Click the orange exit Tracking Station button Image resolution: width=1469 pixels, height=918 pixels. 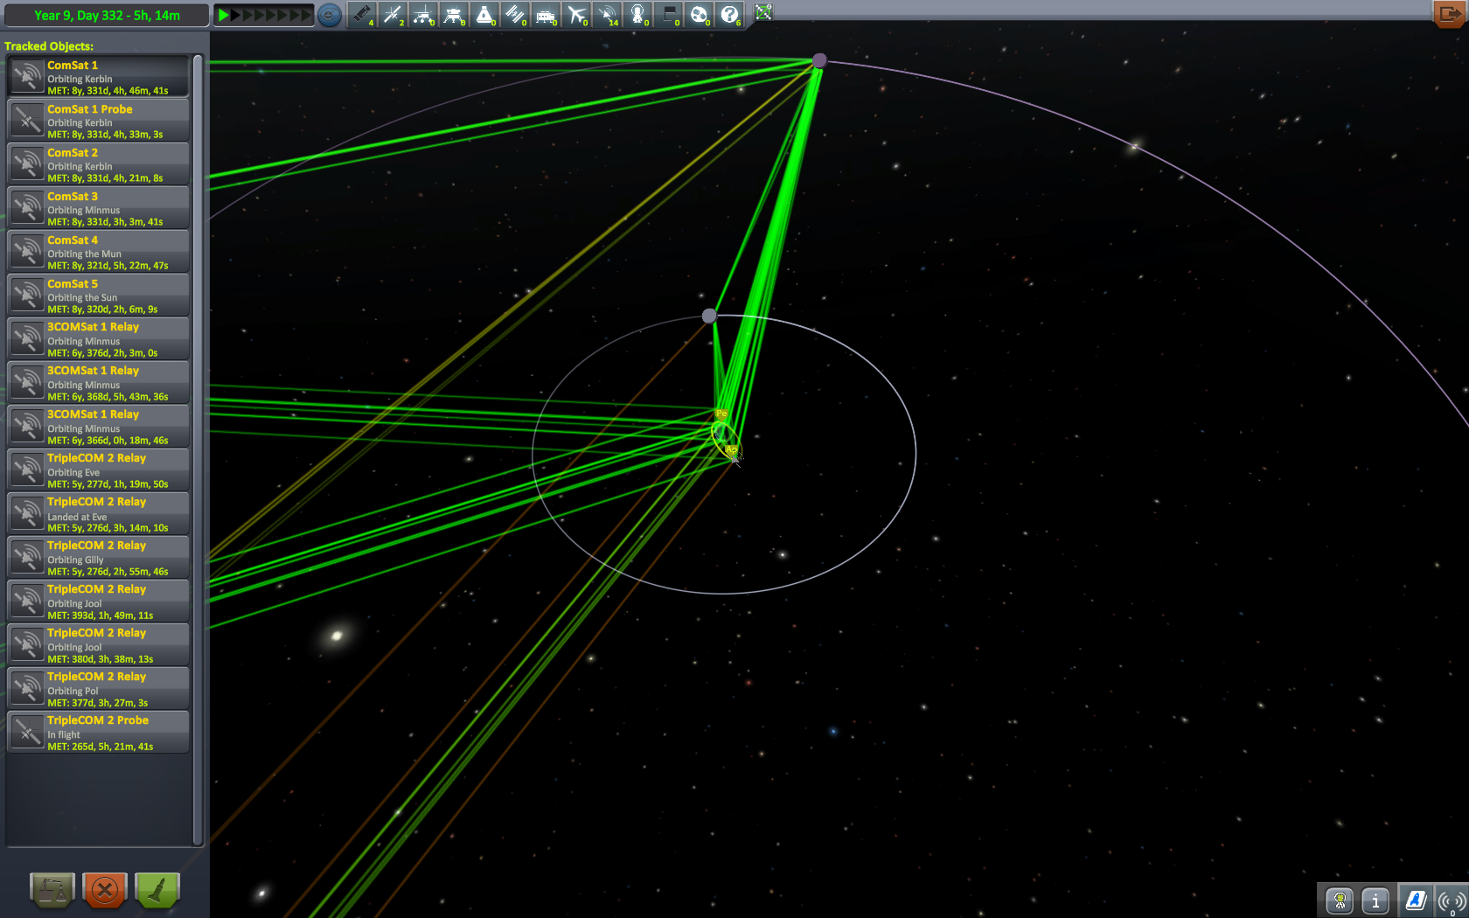(x=1449, y=14)
